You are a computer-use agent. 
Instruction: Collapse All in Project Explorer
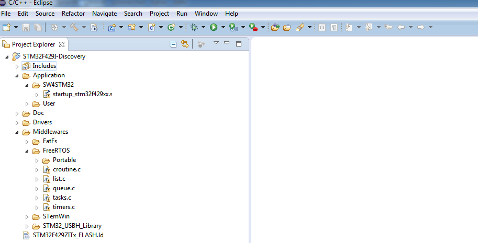173,44
